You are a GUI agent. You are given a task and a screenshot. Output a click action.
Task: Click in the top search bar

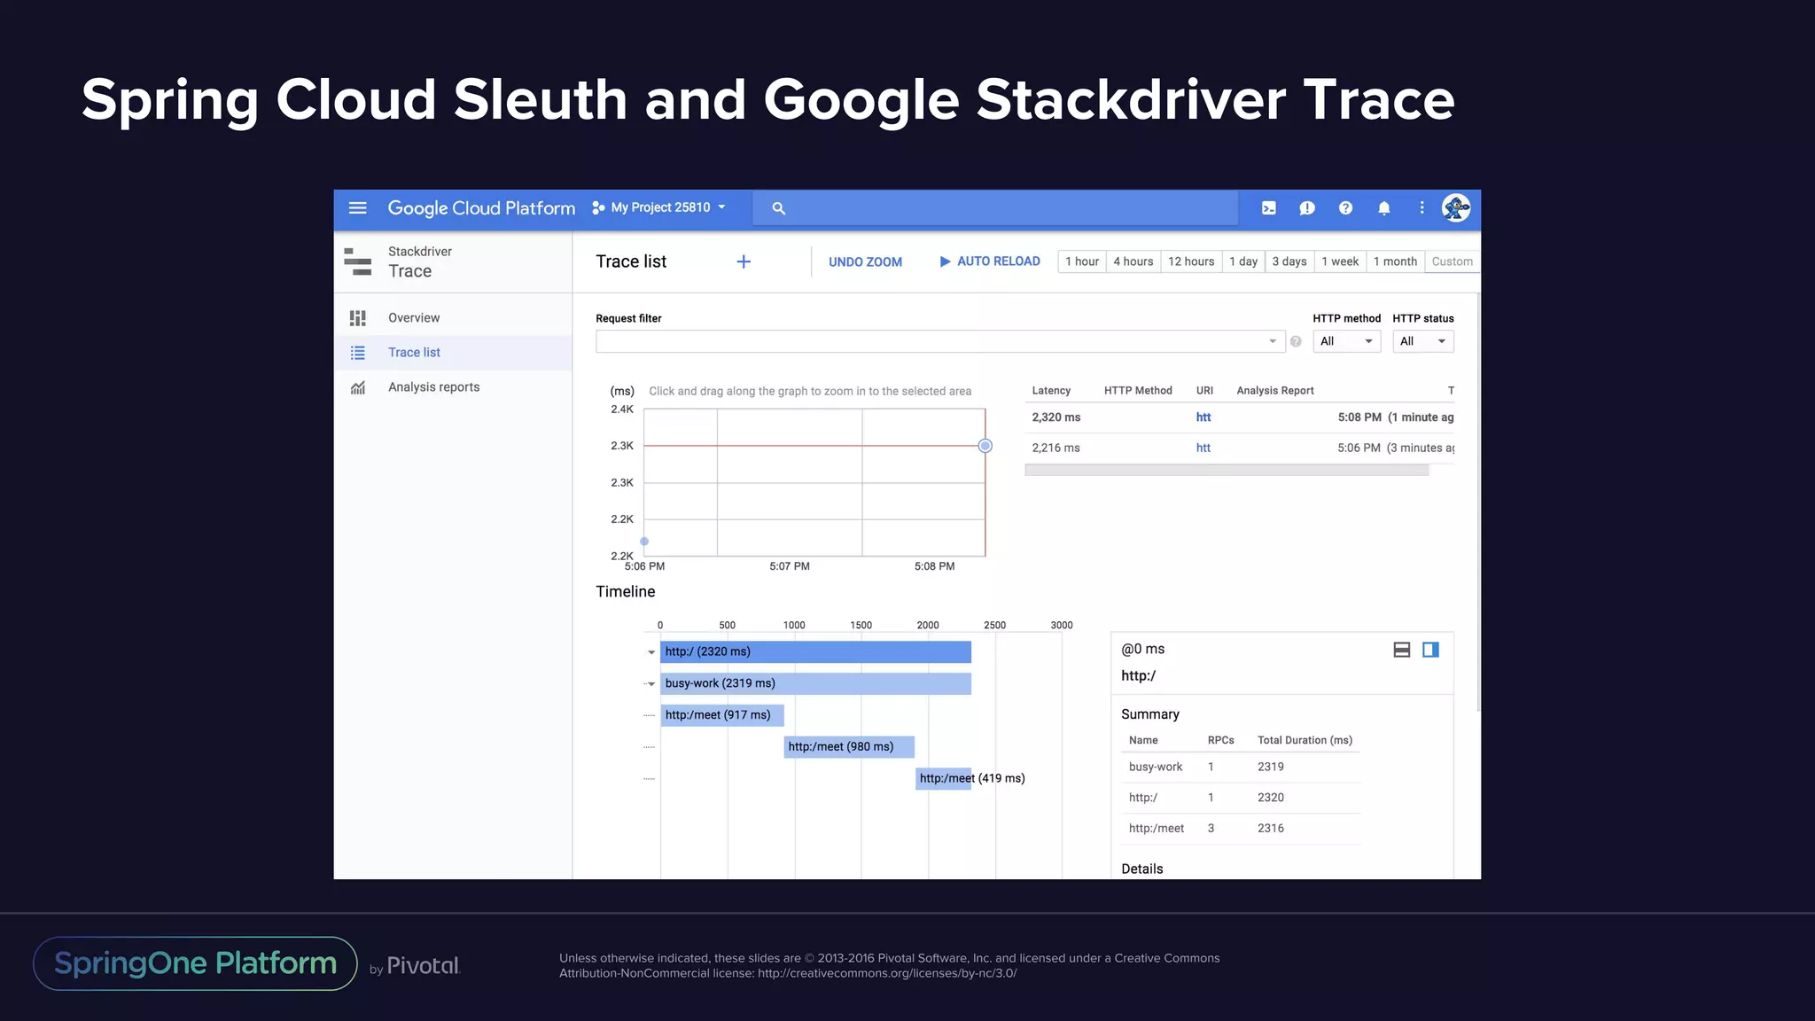coord(995,208)
